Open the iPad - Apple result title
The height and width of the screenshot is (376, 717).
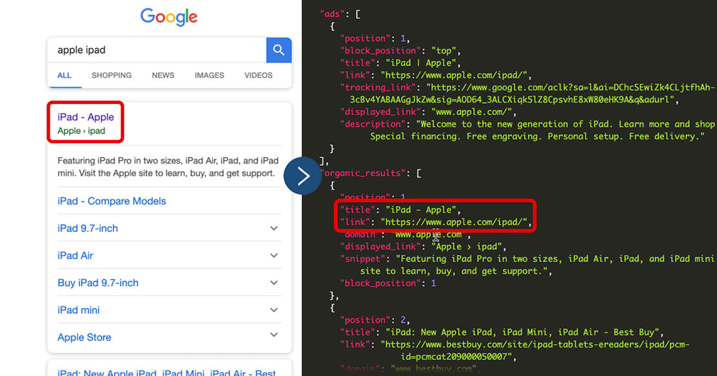point(85,117)
